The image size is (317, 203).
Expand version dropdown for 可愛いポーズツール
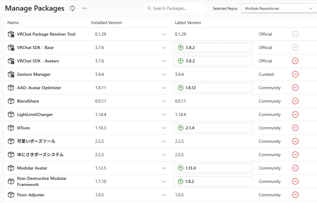tap(163, 142)
